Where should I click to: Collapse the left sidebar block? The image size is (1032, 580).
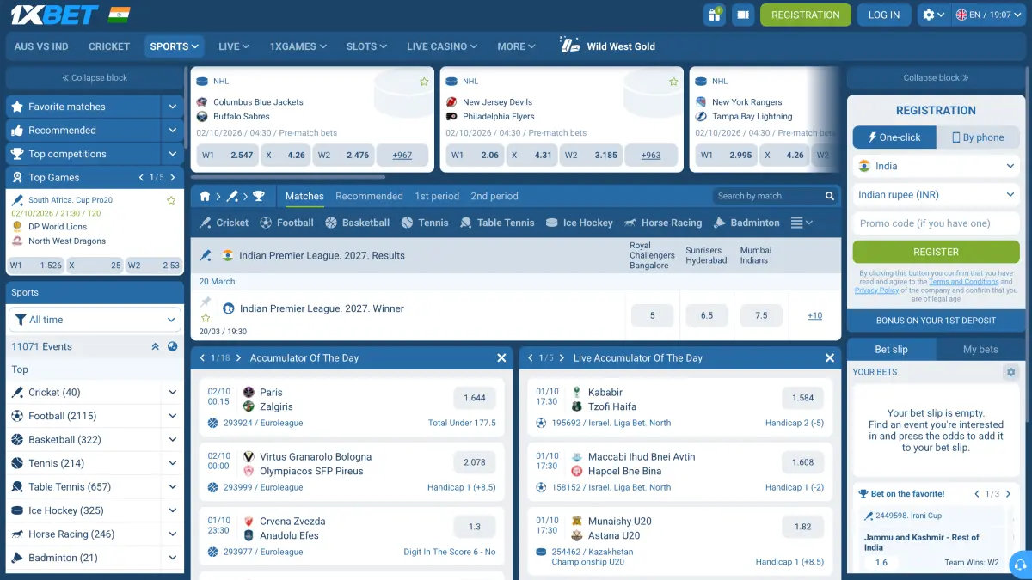pyautogui.click(x=95, y=78)
